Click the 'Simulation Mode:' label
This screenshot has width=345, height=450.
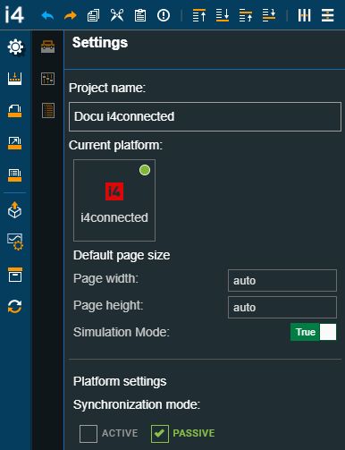tap(122, 332)
